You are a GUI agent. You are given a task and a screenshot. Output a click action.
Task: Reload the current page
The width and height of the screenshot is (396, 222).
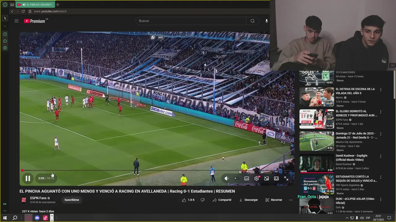tap(23, 11)
